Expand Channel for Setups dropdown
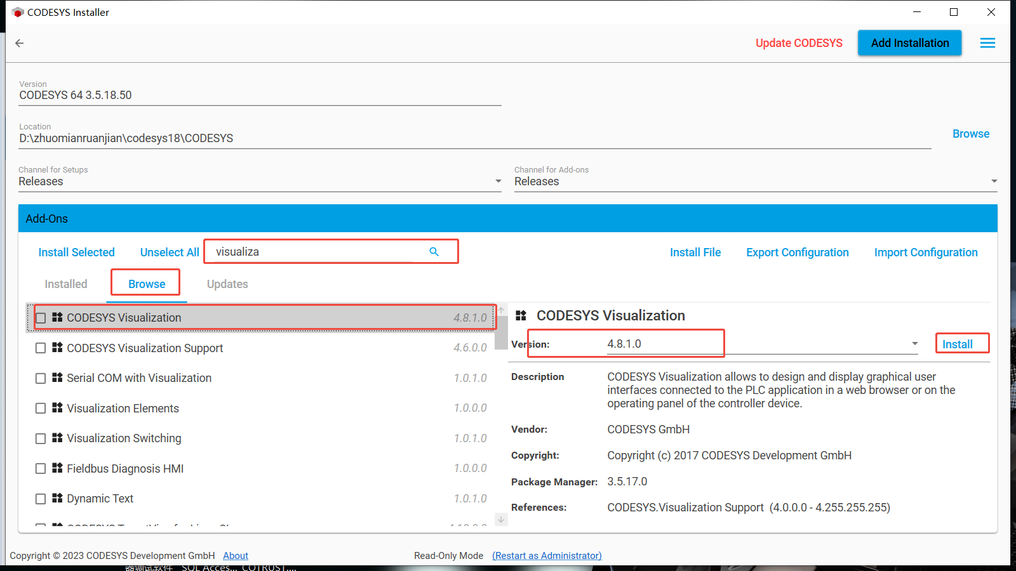 pos(498,181)
